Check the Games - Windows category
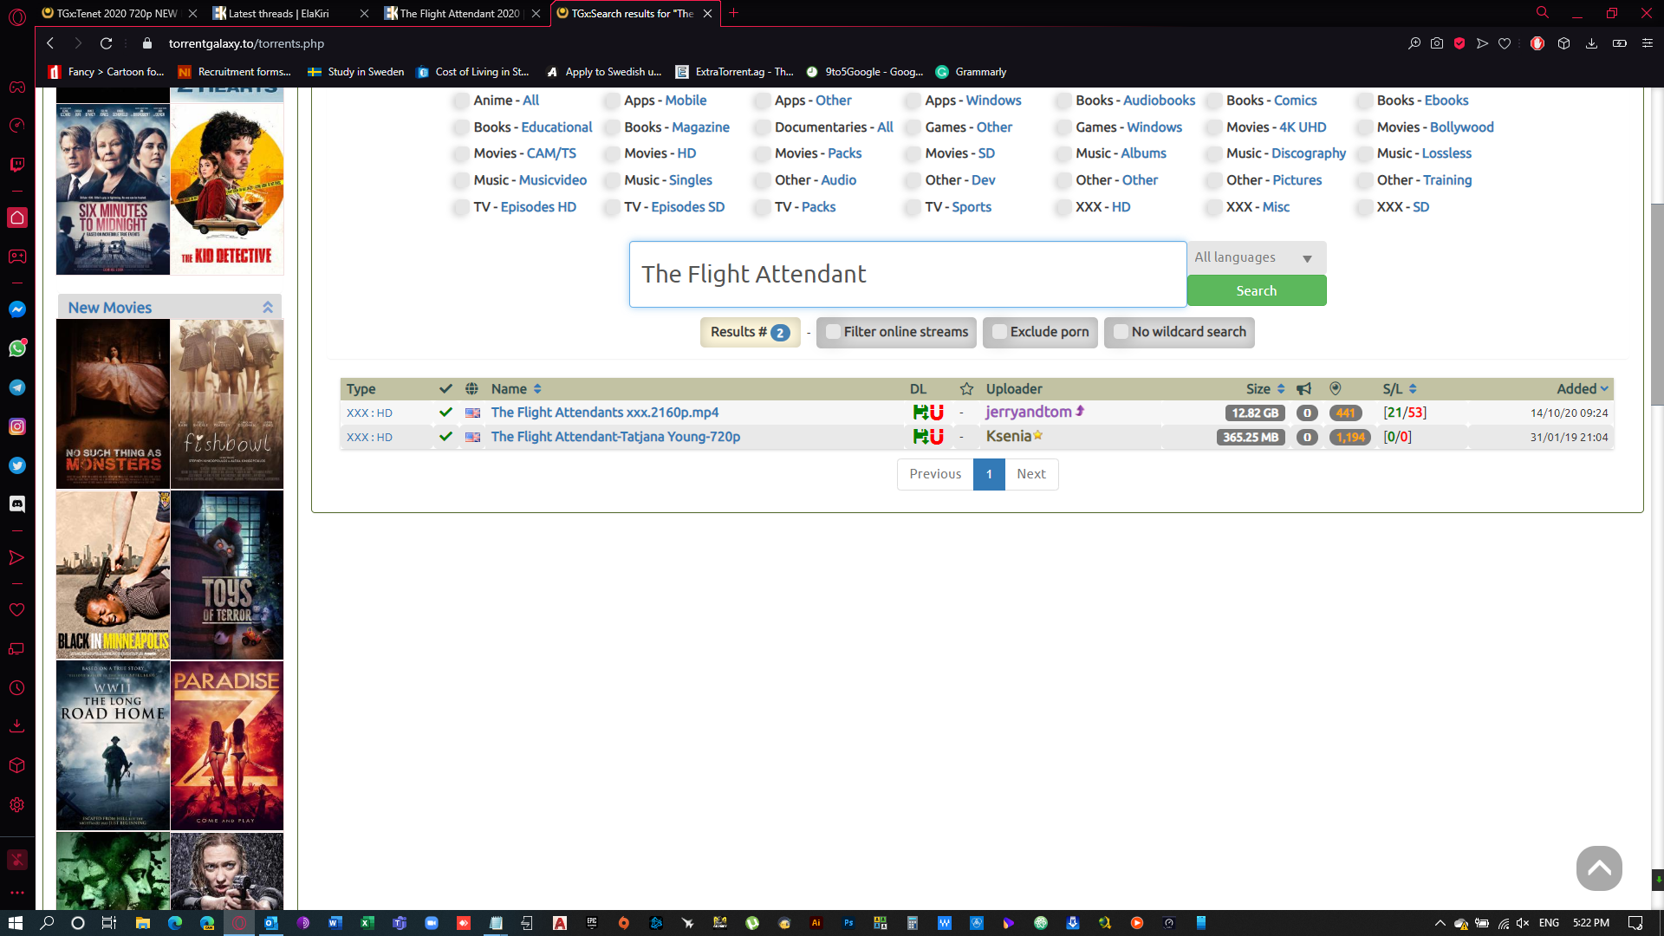The height and width of the screenshot is (936, 1664). [x=1063, y=127]
